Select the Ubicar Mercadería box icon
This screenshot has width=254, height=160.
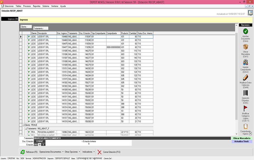point(245,47)
